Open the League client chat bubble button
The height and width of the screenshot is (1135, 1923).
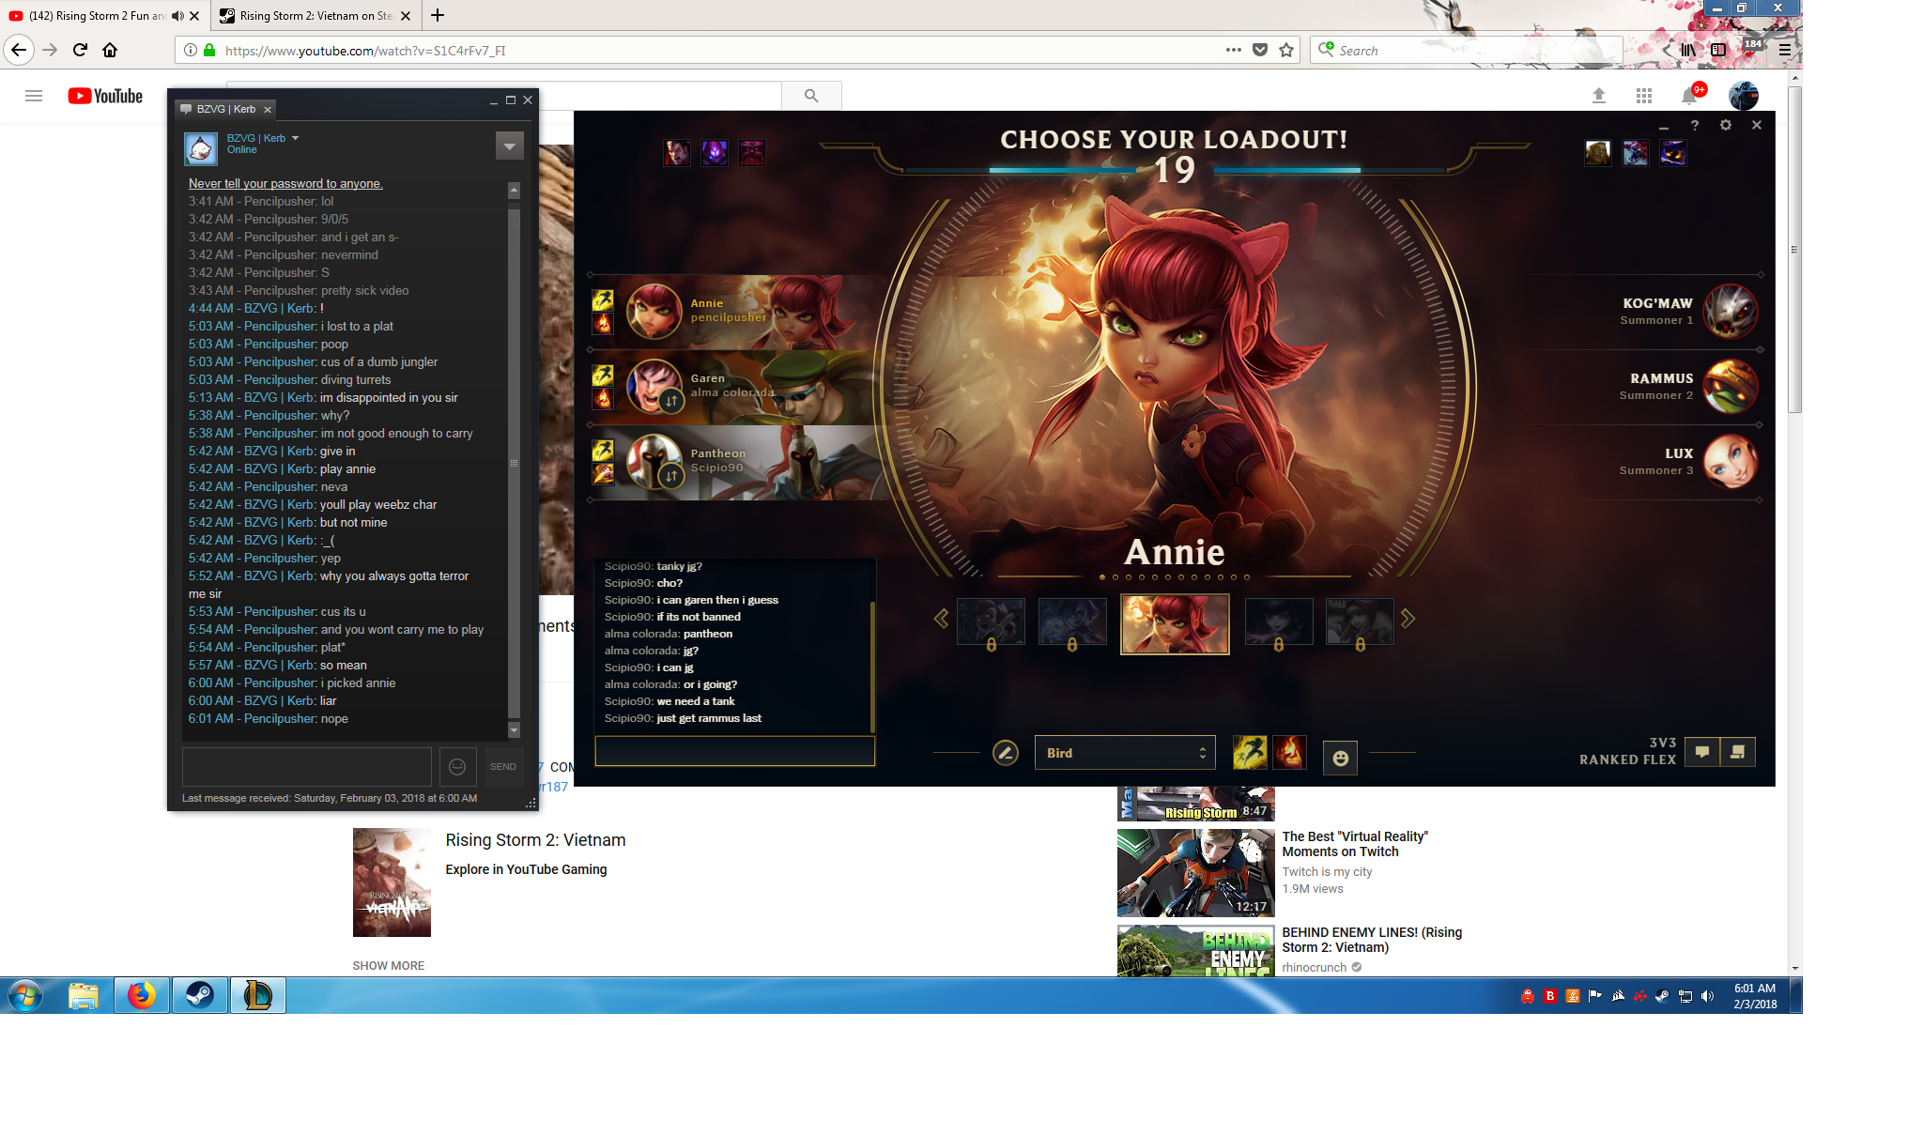click(x=1701, y=752)
